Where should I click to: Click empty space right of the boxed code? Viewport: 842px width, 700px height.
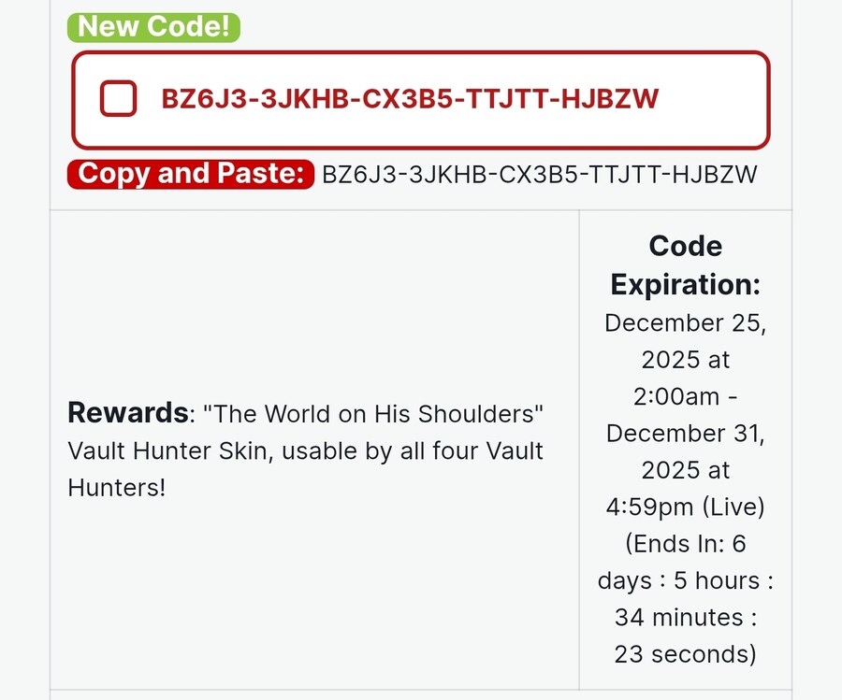(x=720, y=99)
